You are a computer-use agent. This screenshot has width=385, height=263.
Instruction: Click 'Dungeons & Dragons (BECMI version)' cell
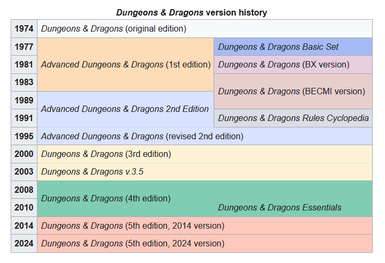(x=293, y=92)
